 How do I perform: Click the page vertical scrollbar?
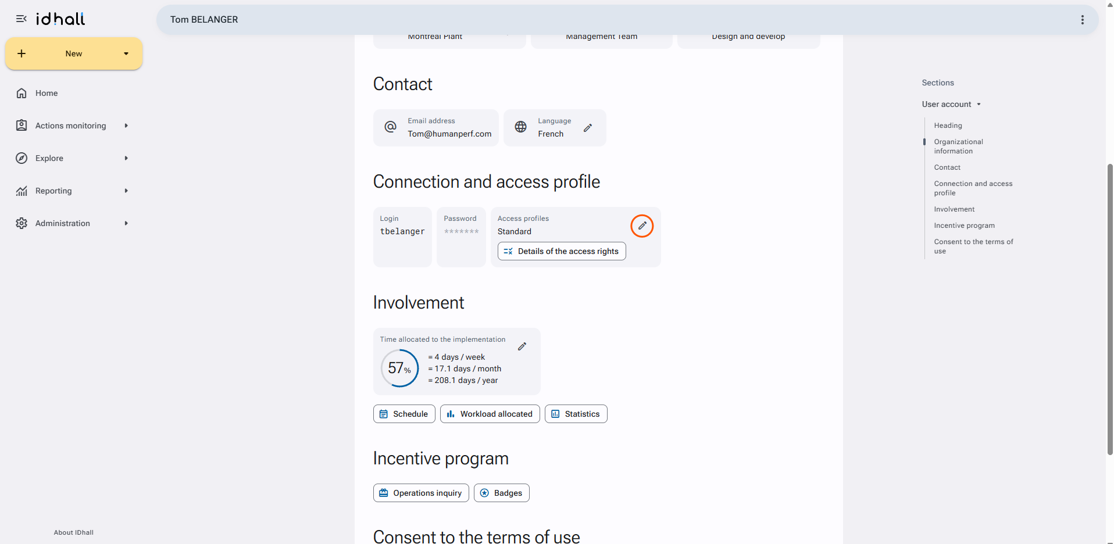pyautogui.click(x=1110, y=308)
